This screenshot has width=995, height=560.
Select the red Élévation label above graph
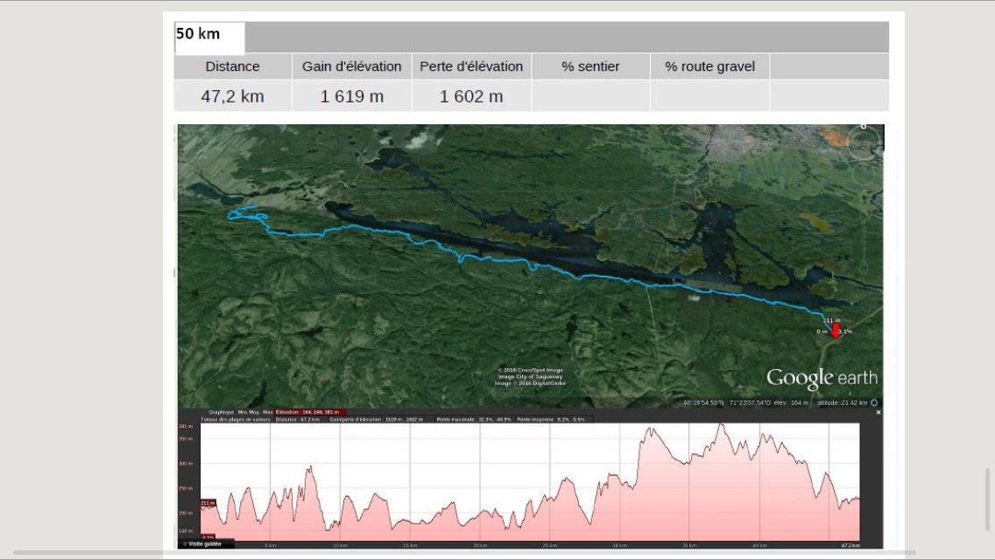309,412
